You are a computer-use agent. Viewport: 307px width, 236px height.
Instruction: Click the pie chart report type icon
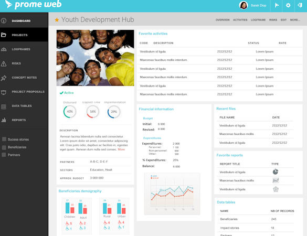[276, 172]
